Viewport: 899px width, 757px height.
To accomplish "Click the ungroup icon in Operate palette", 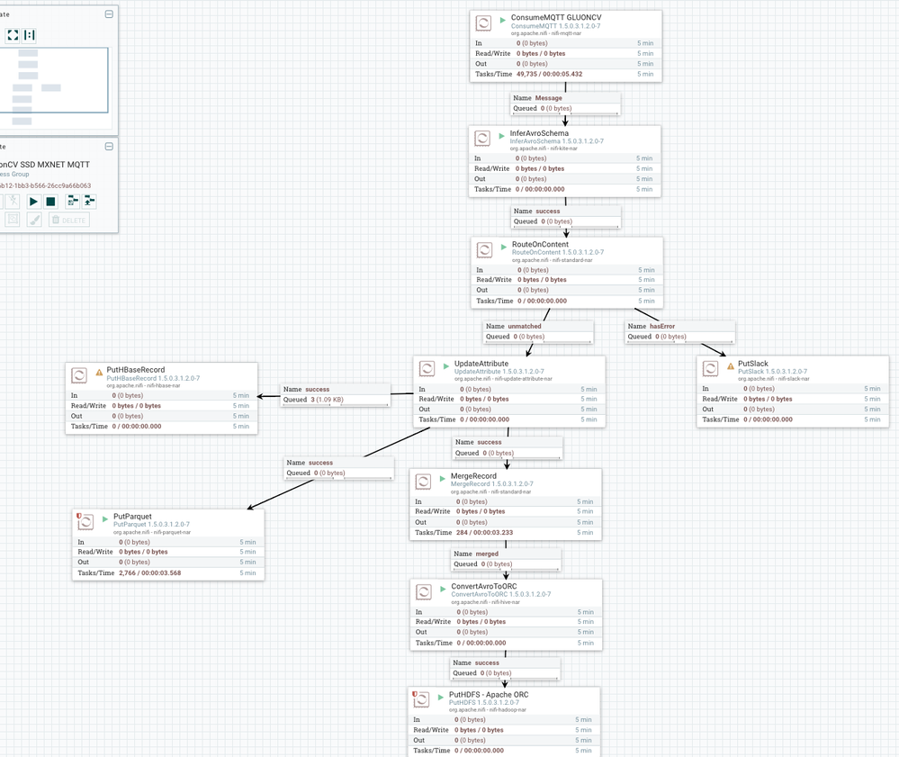I will [x=89, y=202].
